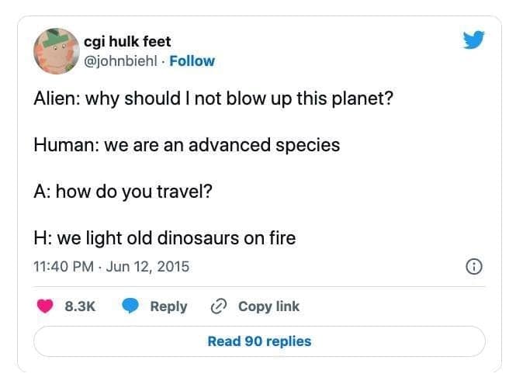Like the tweet with the heart icon

tap(45, 306)
